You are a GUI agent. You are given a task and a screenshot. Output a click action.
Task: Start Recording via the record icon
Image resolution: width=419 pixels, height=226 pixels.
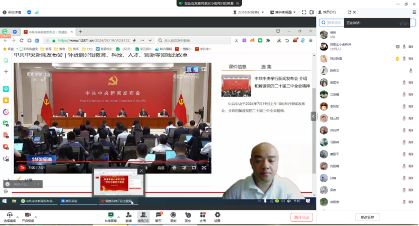pos(173,215)
